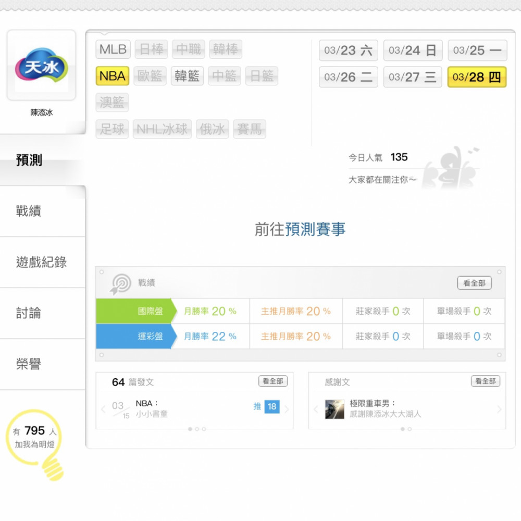Open the 遊戲紀錄 sidebar tab
The height and width of the screenshot is (521, 521).
coord(43,262)
